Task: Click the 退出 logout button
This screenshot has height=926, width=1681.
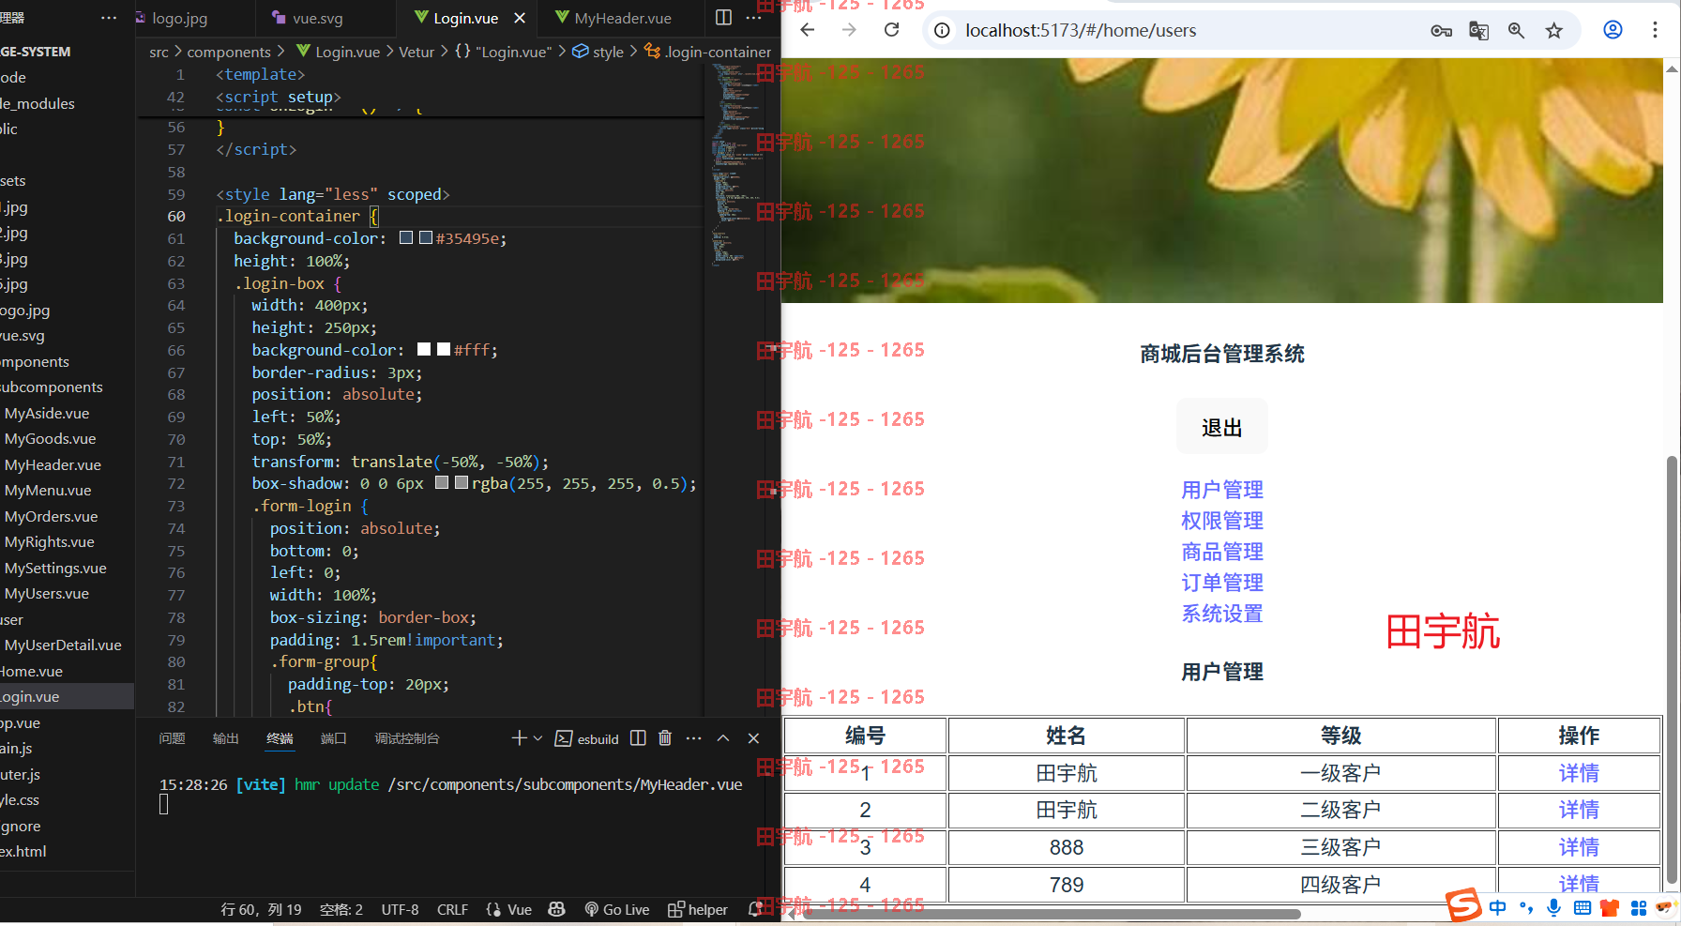Action: (x=1221, y=427)
